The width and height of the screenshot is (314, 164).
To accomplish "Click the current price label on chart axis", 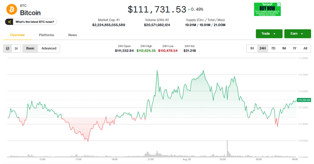I will tap(304, 101).
